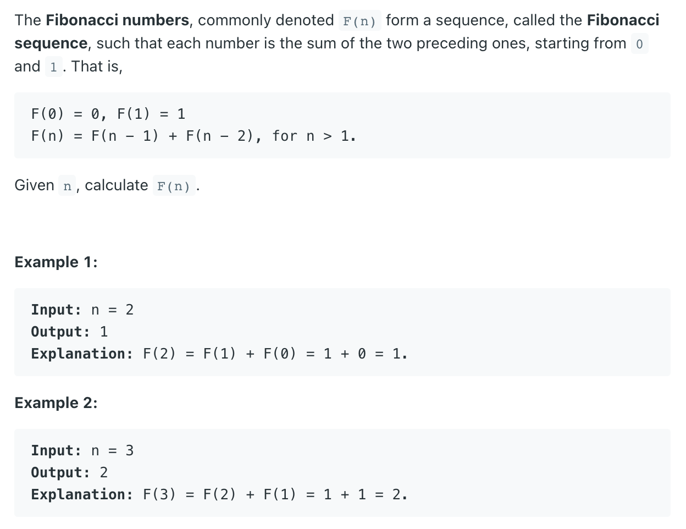Click the word 'calculate' in the prompt
Image resolution: width=686 pixels, height=529 pixels.
(117, 185)
